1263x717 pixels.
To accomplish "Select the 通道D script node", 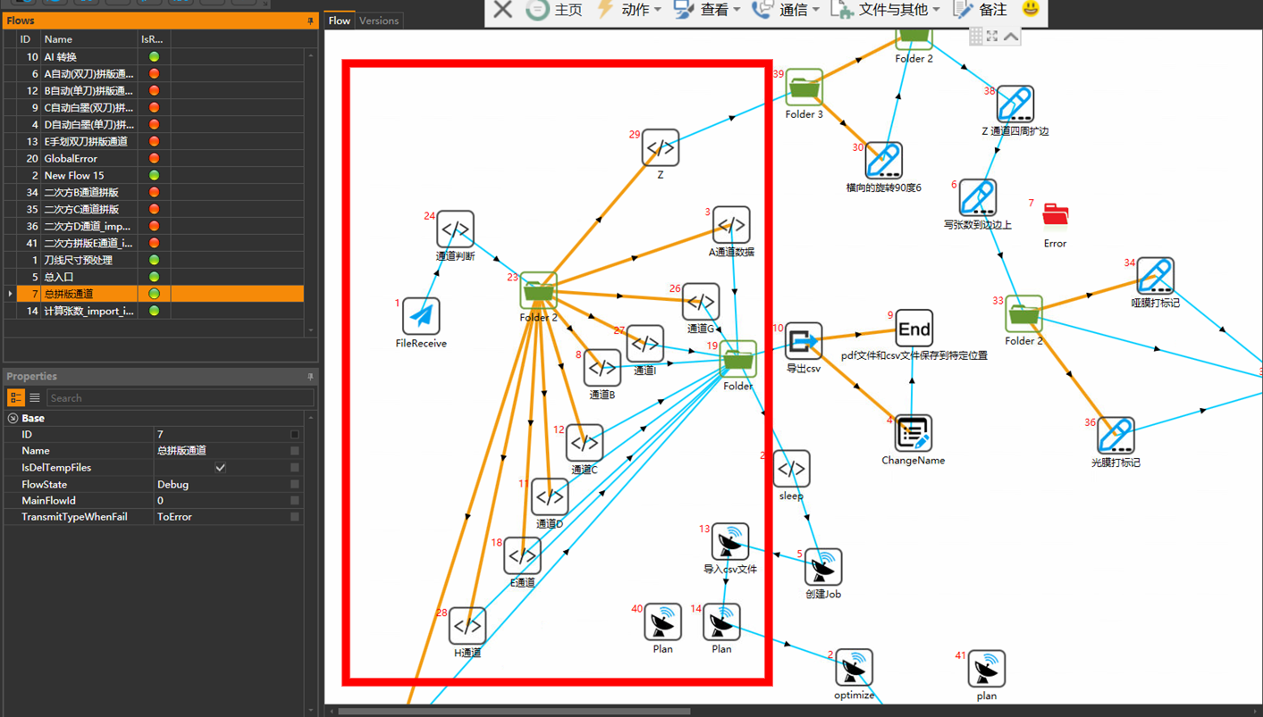I will [550, 496].
